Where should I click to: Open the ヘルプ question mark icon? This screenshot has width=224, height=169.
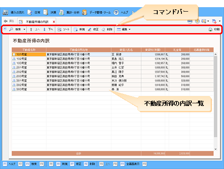(x=116, y=13)
